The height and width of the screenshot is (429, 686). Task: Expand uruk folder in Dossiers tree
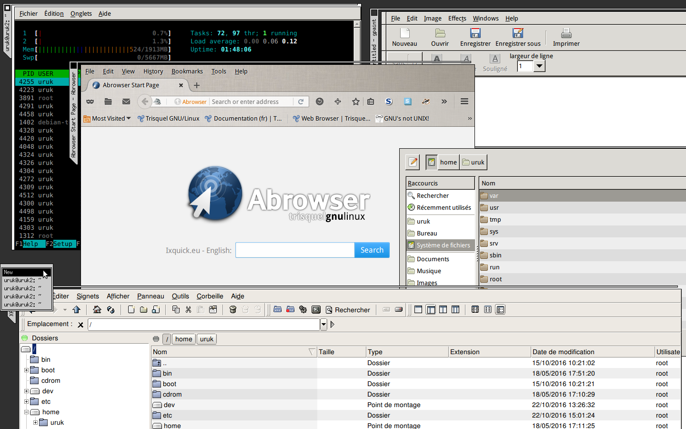[x=35, y=423]
